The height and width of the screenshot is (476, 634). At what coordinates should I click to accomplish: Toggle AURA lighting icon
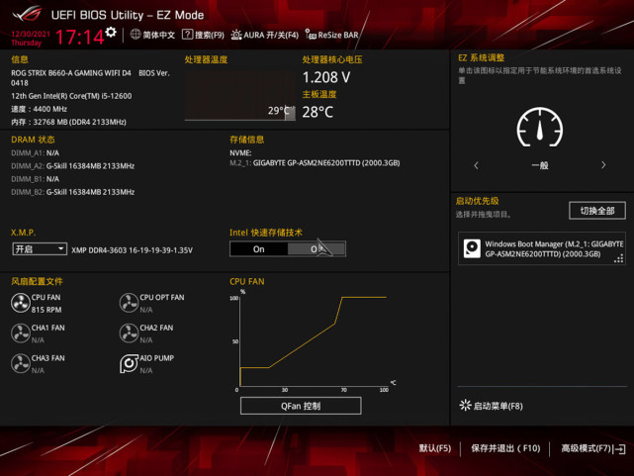[236, 35]
